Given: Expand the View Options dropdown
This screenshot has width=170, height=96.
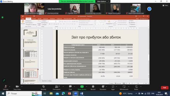Looking at the screenshot, I should (103, 1).
